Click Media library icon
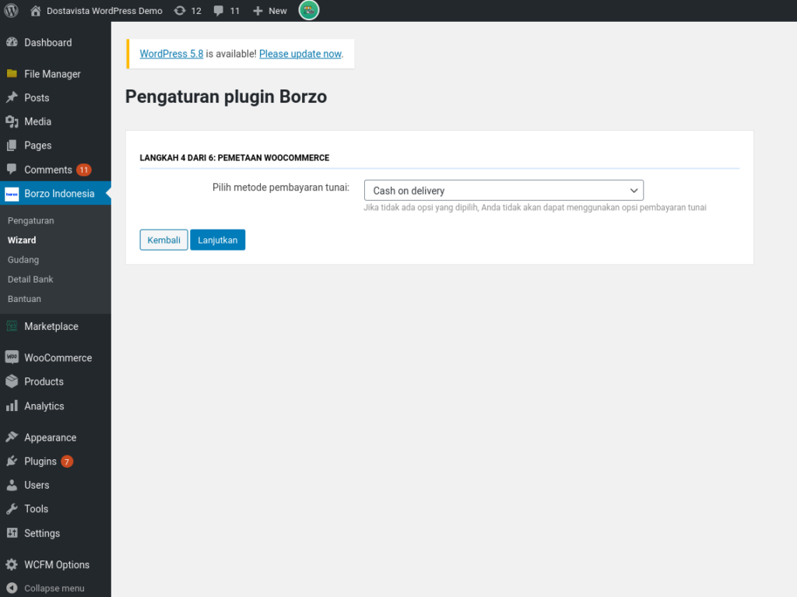 coord(12,121)
